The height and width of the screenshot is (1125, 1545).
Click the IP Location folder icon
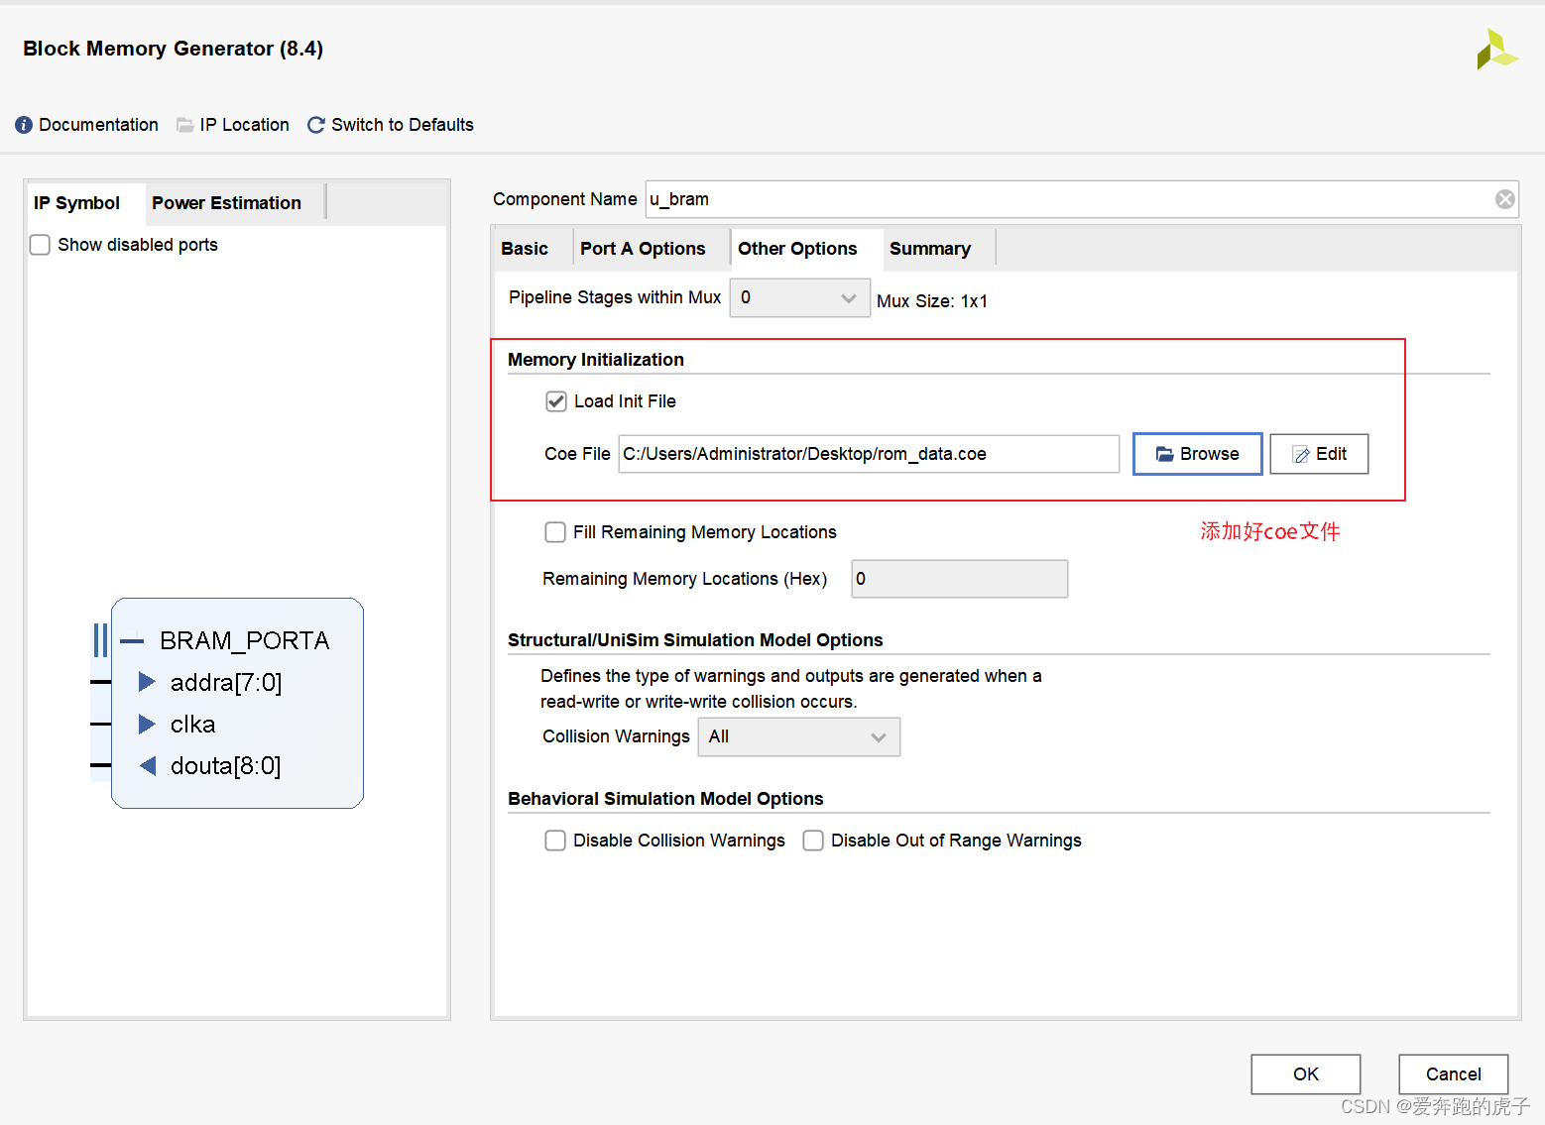tap(184, 125)
